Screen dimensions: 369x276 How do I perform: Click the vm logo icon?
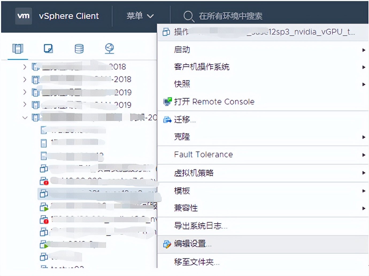click(24, 16)
